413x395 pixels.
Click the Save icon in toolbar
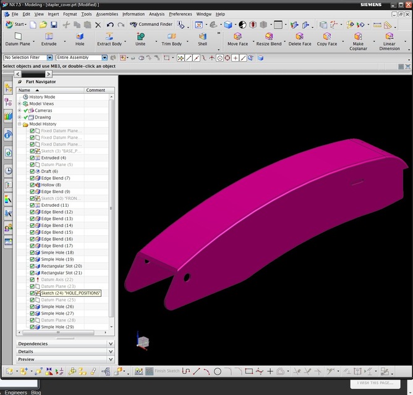54,25
